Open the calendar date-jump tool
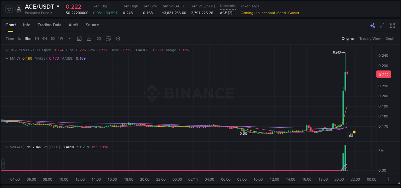 (79, 38)
